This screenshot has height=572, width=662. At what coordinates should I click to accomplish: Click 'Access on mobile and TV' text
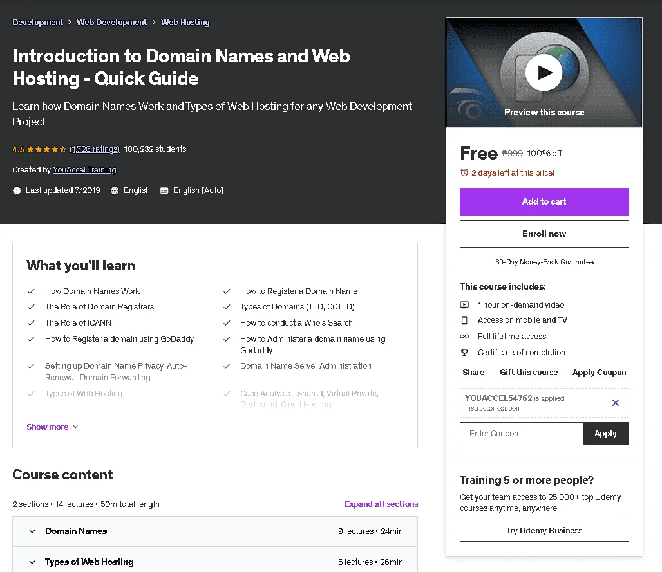tap(522, 320)
